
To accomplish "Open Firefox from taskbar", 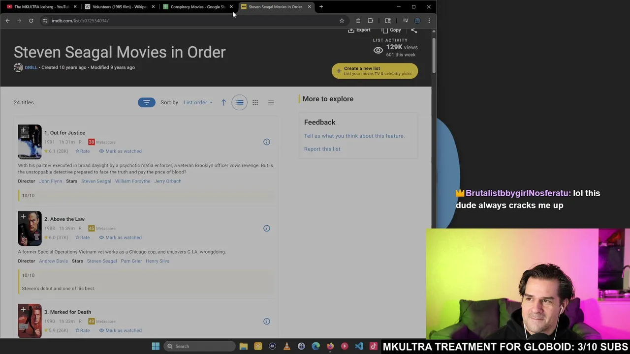I will (x=330, y=346).
